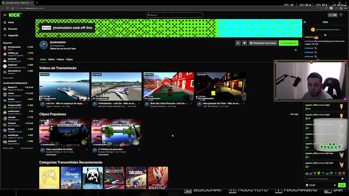349x196 pixels.
Task: Open the hamburger menu beside the Kick logo
Action: (x=5, y=15)
